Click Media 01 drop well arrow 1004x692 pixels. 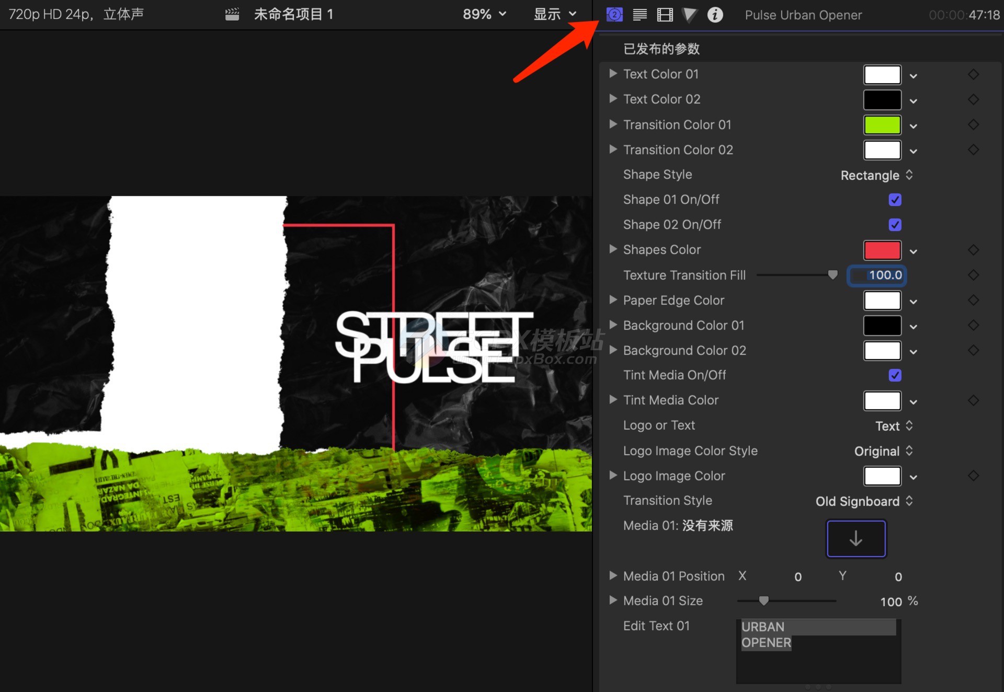pos(856,538)
